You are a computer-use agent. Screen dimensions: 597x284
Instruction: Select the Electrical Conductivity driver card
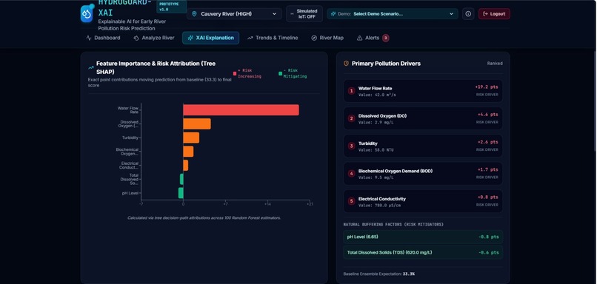pos(423,201)
